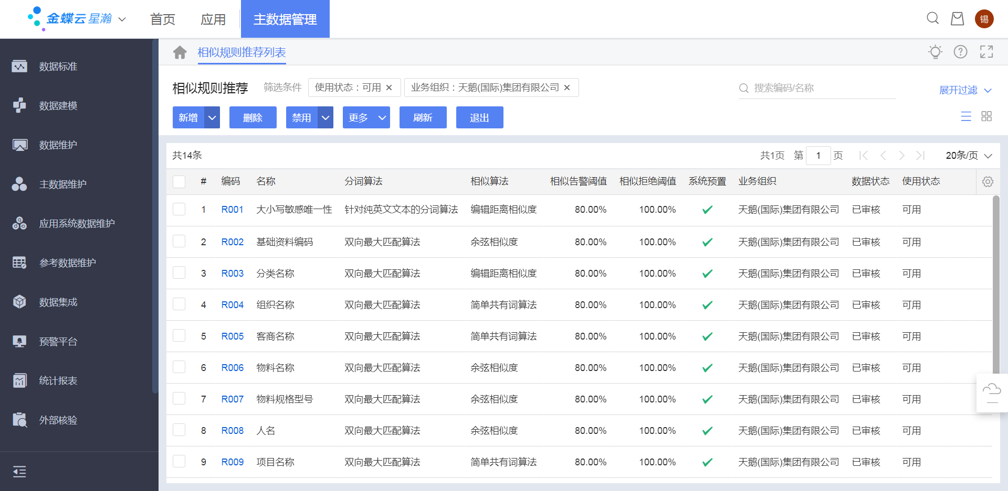Go to next page arrow
The height and width of the screenshot is (491, 1008).
pyautogui.click(x=902, y=156)
